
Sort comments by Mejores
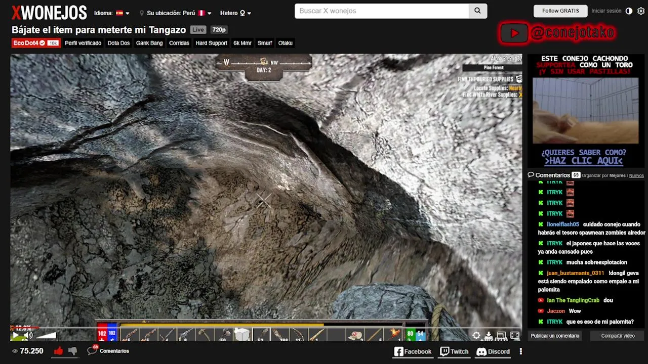tap(617, 176)
